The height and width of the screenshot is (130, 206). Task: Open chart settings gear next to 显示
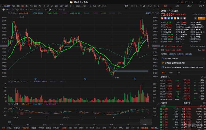click(x=132, y=6)
